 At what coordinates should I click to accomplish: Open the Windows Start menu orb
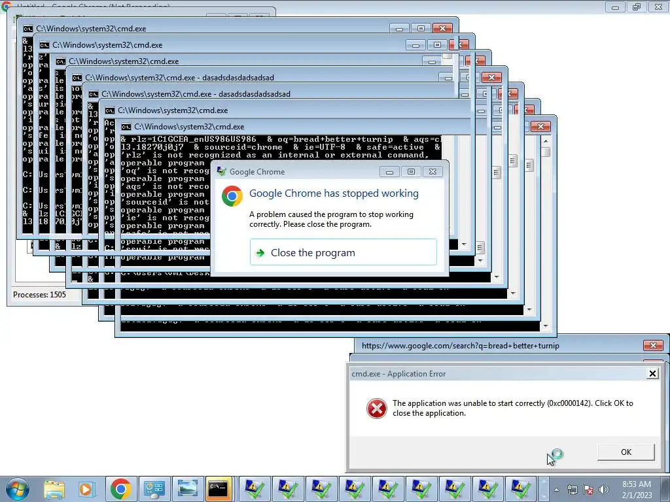[x=17, y=489]
